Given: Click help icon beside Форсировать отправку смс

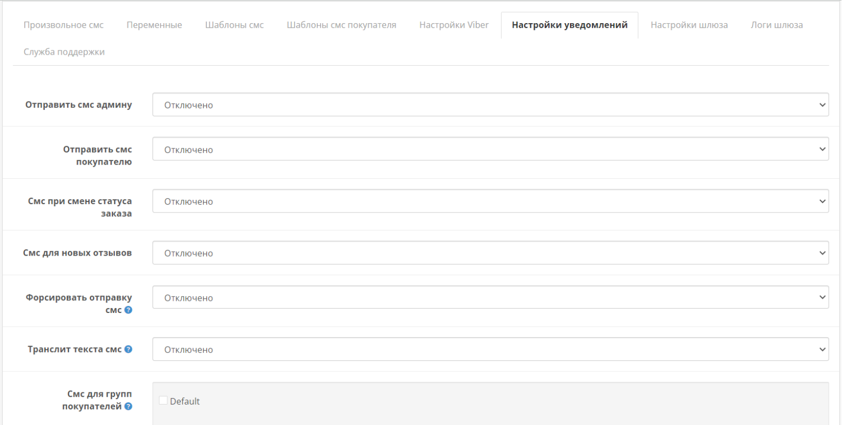Looking at the screenshot, I should [x=128, y=310].
